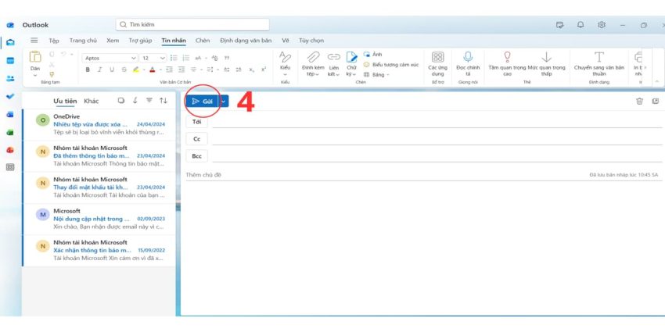Open the notifications bell icon
Screen dimensions: 665x332
tap(581, 25)
